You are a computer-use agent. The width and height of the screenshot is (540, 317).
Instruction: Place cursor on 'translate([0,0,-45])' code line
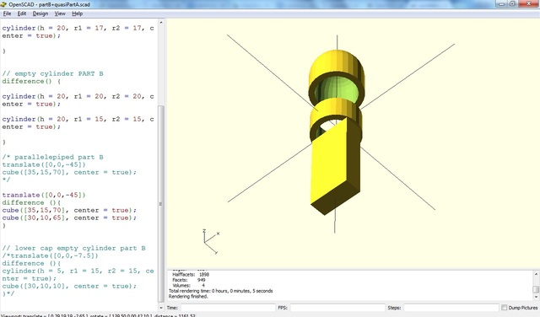click(44, 195)
